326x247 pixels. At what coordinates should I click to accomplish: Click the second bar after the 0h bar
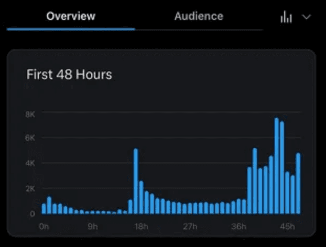pyautogui.click(x=55, y=208)
